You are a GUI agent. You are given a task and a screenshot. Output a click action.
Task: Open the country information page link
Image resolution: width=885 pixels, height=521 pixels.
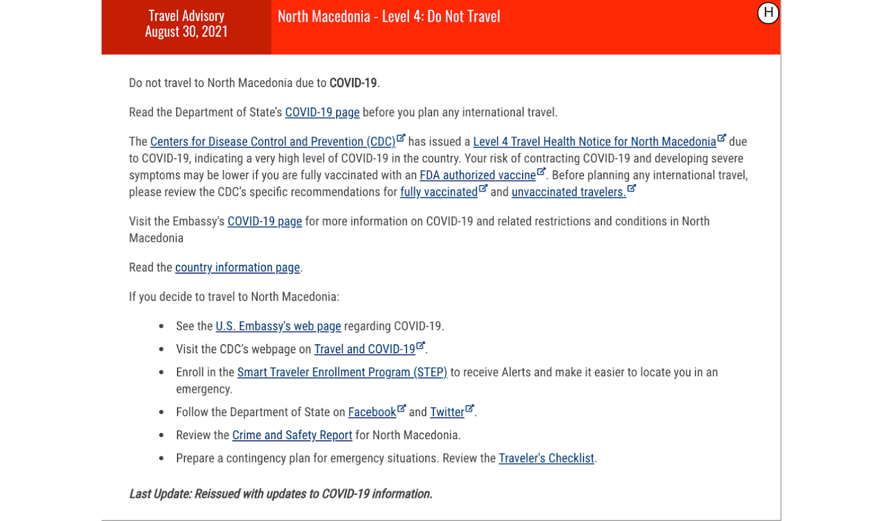(x=237, y=267)
